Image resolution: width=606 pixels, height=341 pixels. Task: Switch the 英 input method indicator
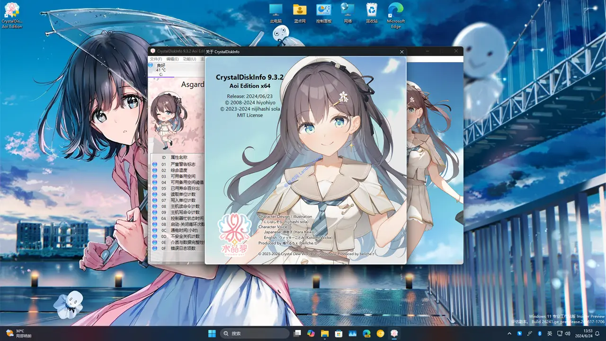click(x=549, y=333)
